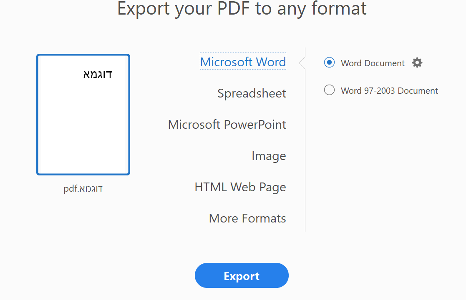Viewport: 466px width, 300px height.
Task: Pick Microsoft PowerPoint as export format
Action: tap(227, 125)
